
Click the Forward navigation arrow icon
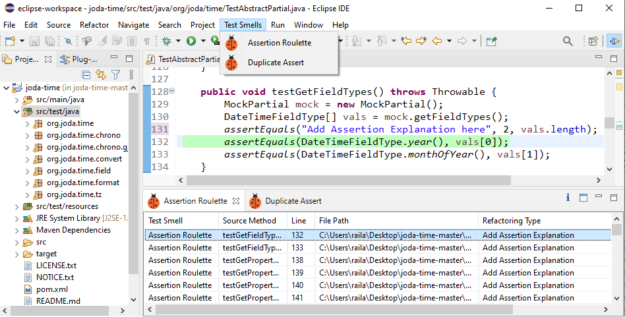point(462,41)
